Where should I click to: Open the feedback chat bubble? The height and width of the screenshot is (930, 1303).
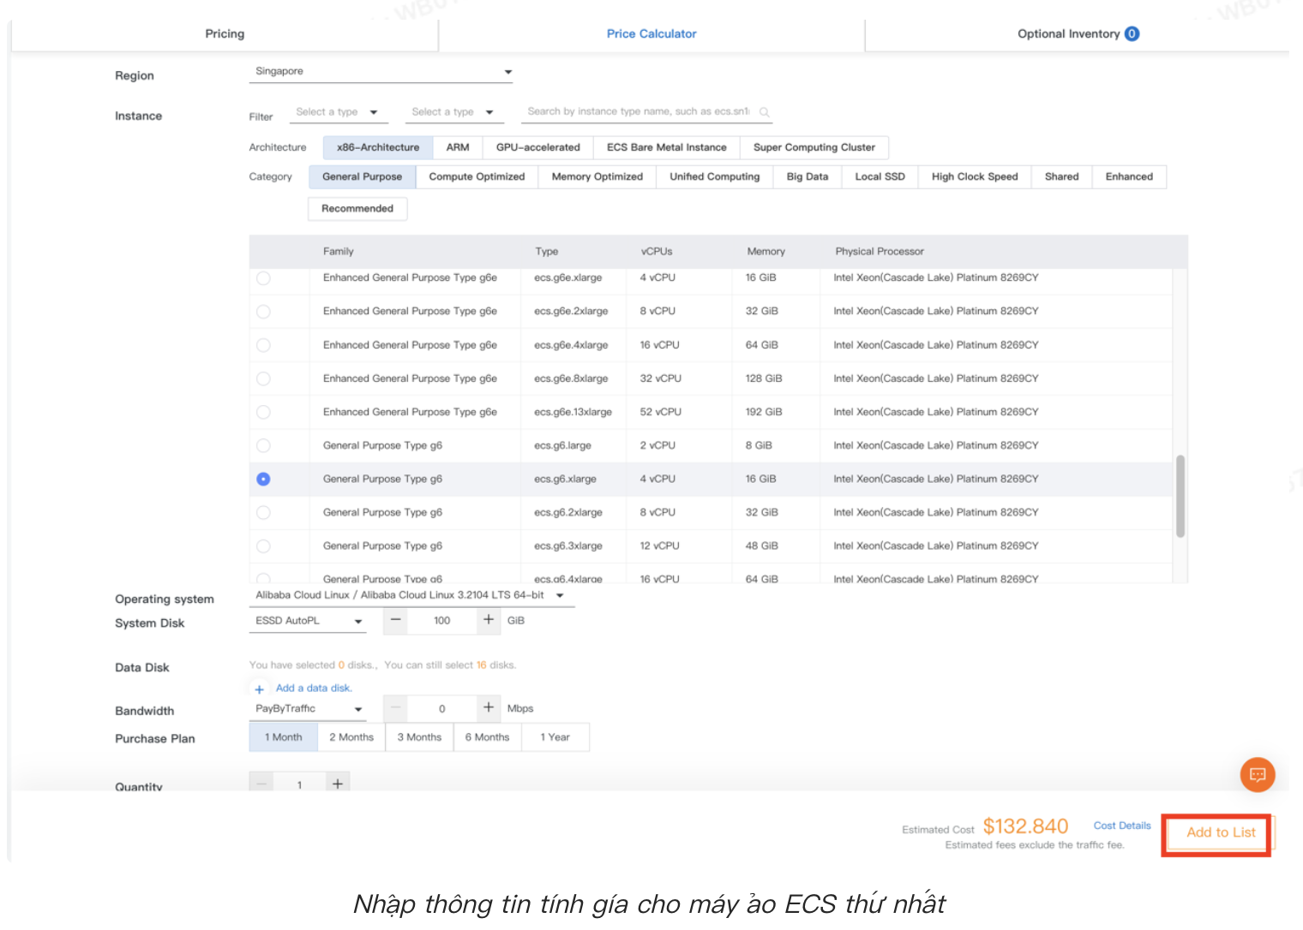1258,774
